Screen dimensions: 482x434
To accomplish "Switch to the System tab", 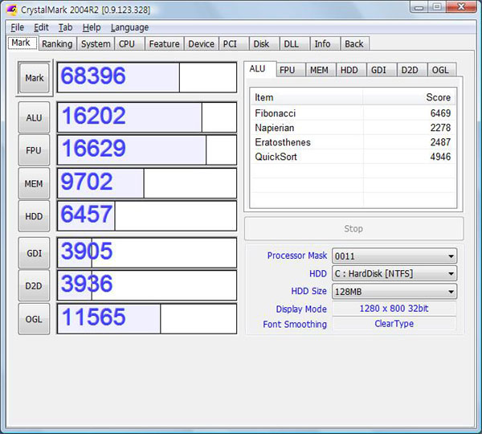I will pos(96,43).
